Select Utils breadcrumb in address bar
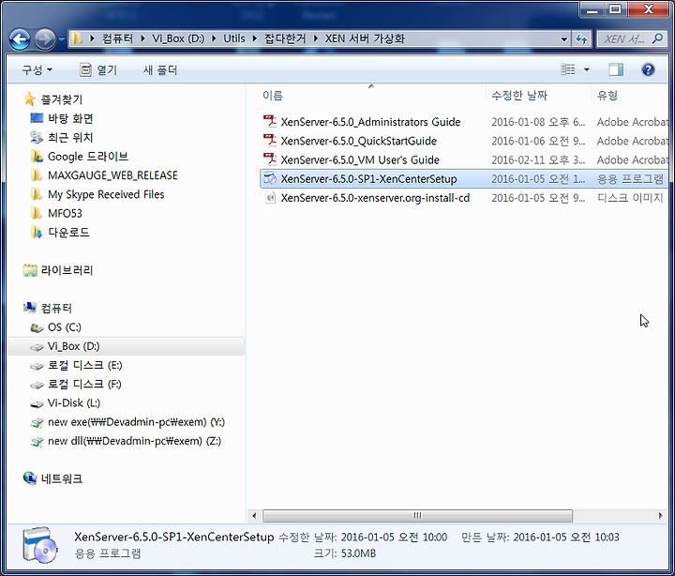Viewport: 675px width, 576px height. click(x=234, y=38)
